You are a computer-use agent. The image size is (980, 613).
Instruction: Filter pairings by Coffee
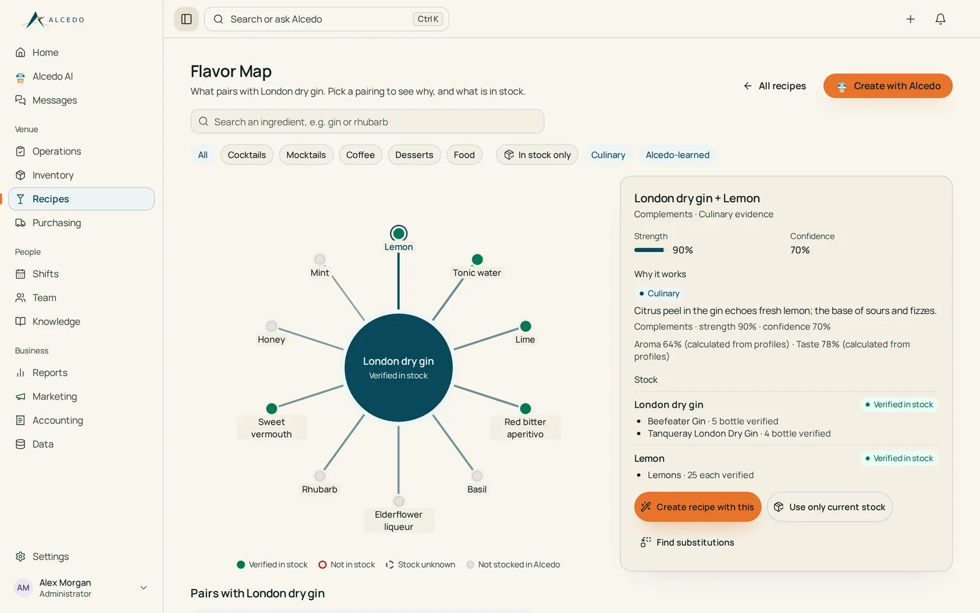click(360, 155)
